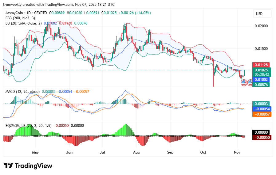Screen dimensions: 276x175
Task: Click the red 0.01128 upper band price label
Action: pyautogui.click(x=261, y=65)
